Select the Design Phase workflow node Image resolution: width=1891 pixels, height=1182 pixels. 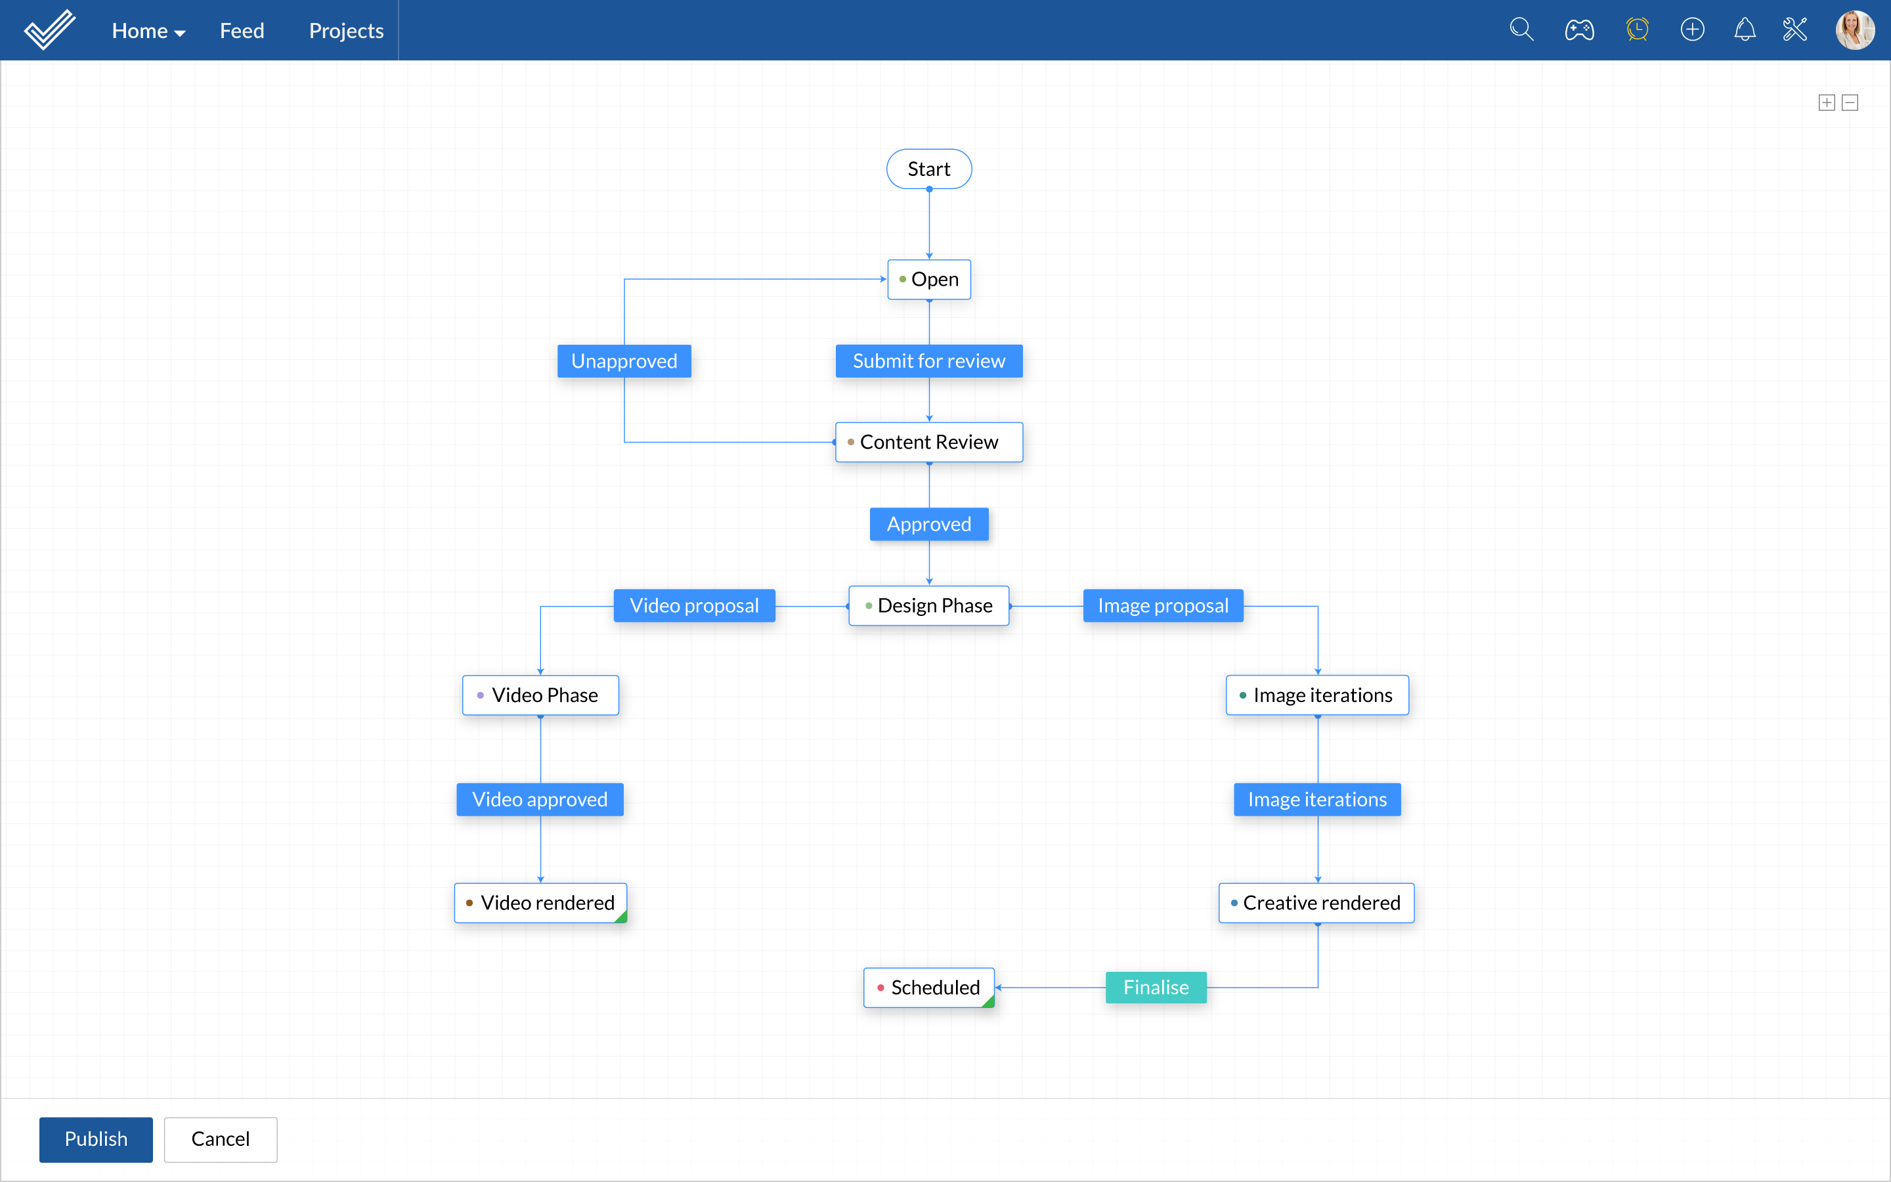[x=930, y=605]
